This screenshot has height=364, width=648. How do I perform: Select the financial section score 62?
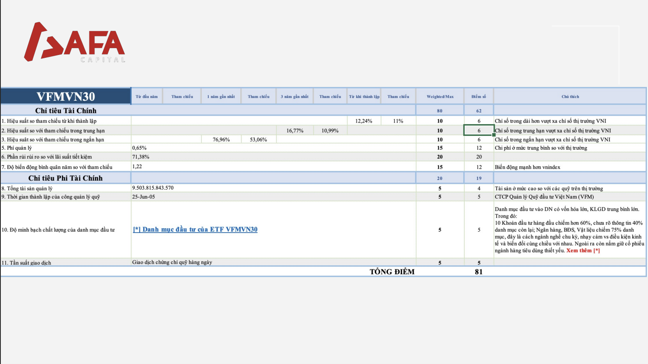pyautogui.click(x=479, y=111)
